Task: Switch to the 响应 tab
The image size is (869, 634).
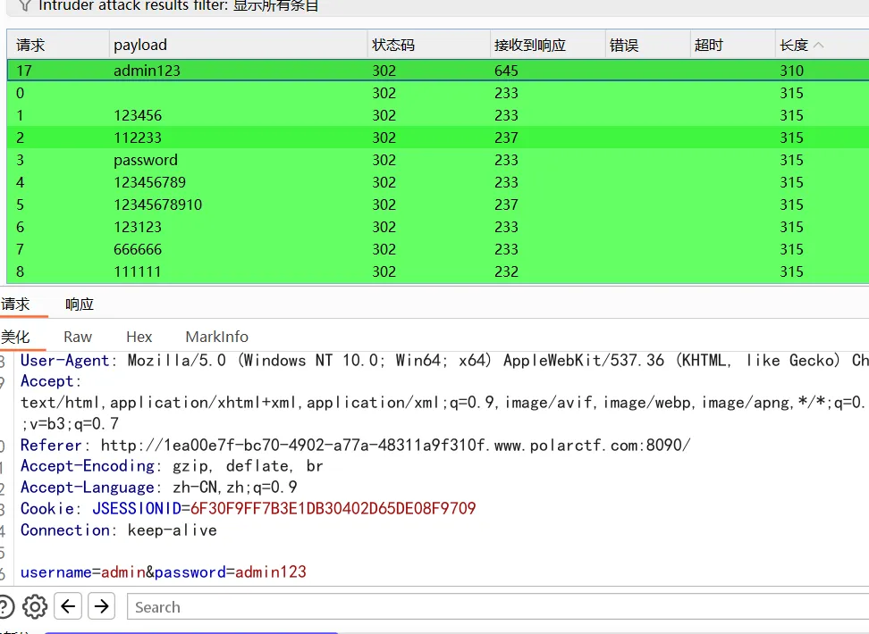Action: pyautogui.click(x=79, y=304)
